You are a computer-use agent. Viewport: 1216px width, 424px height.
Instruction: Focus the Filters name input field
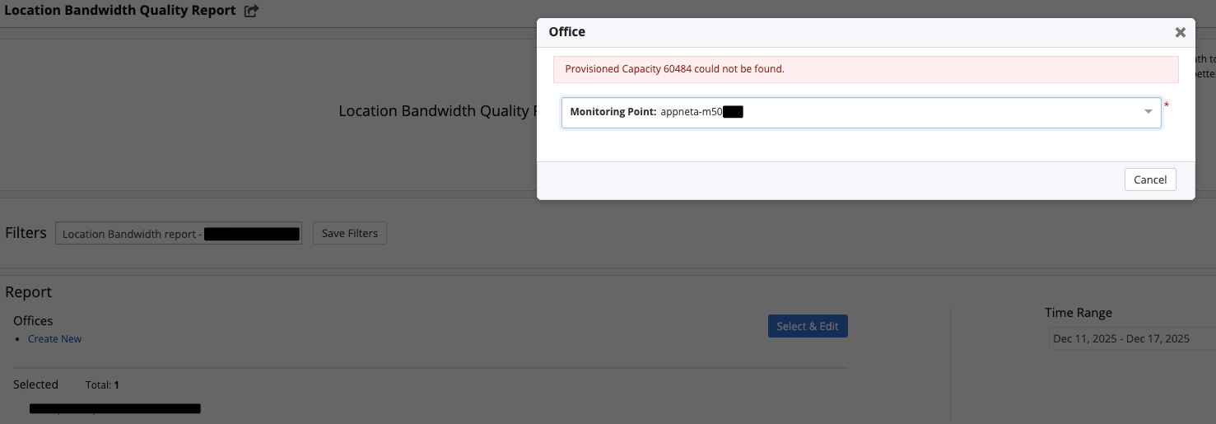[179, 233]
